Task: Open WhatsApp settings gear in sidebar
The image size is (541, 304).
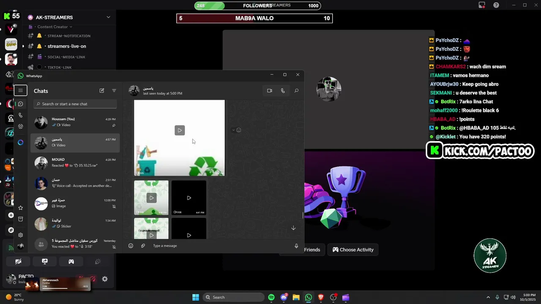Action: coord(20,235)
